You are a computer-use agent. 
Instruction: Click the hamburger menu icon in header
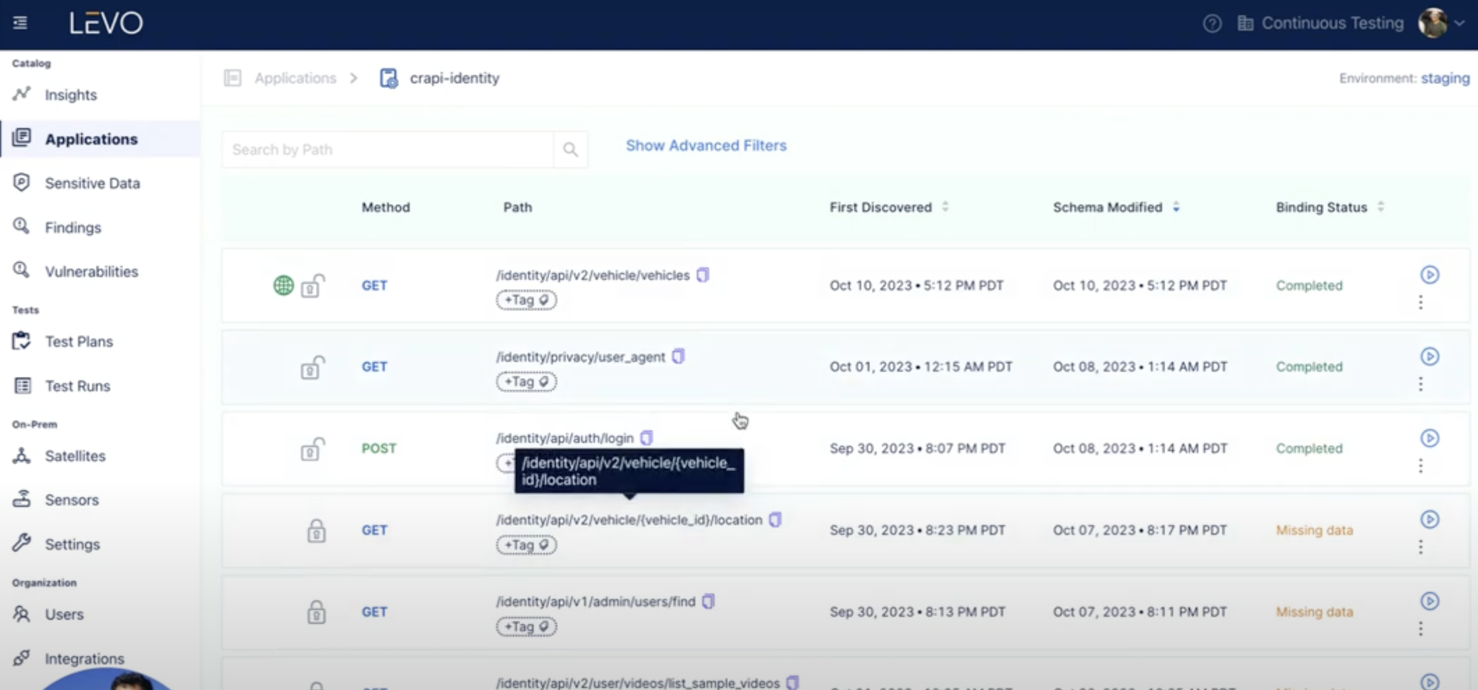click(20, 23)
